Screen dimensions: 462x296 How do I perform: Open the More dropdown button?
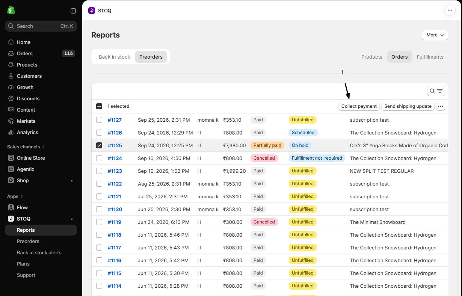(435, 35)
